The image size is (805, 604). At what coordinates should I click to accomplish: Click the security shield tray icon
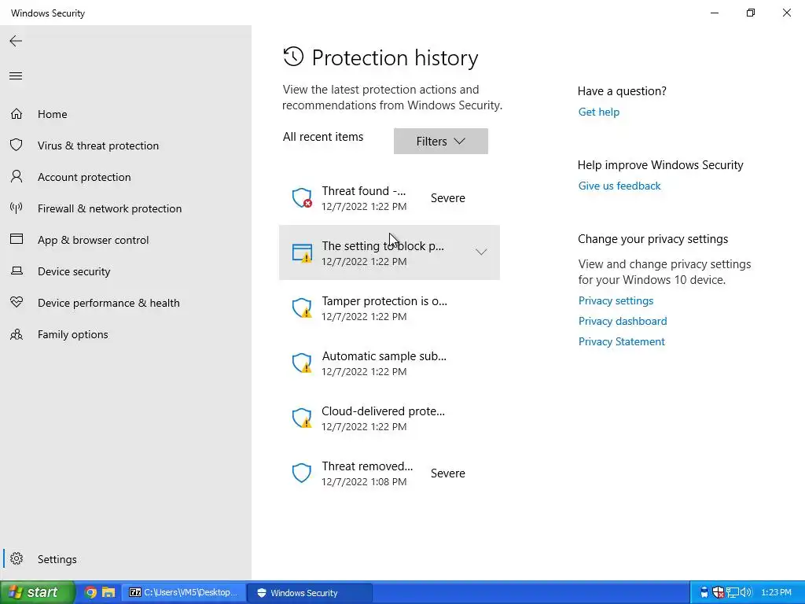(x=719, y=592)
